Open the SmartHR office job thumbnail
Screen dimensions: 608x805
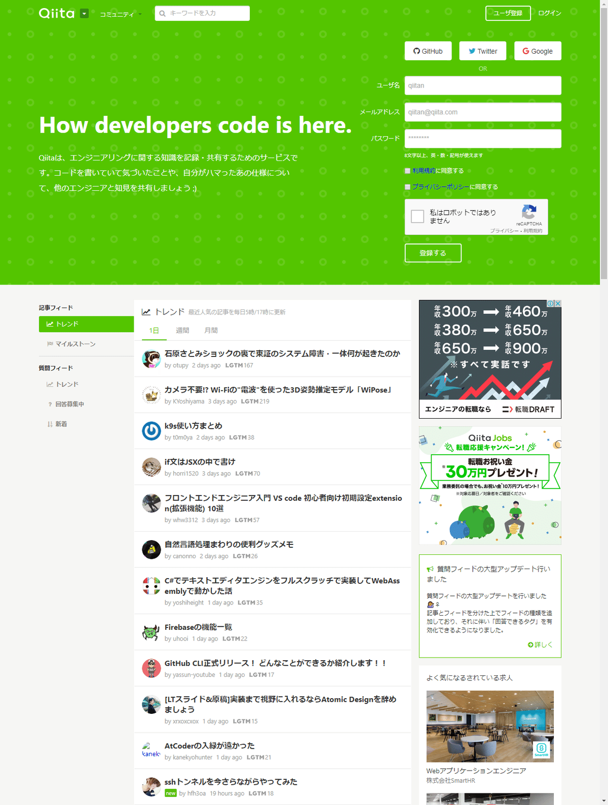[490, 727]
